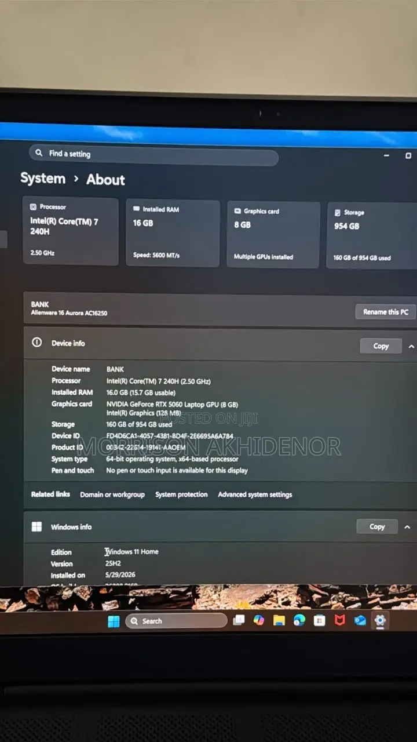Click the Alienware 16 Aurora AC16250 text
Image resolution: width=417 pixels, height=742 pixels.
click(x=69, y=313)
